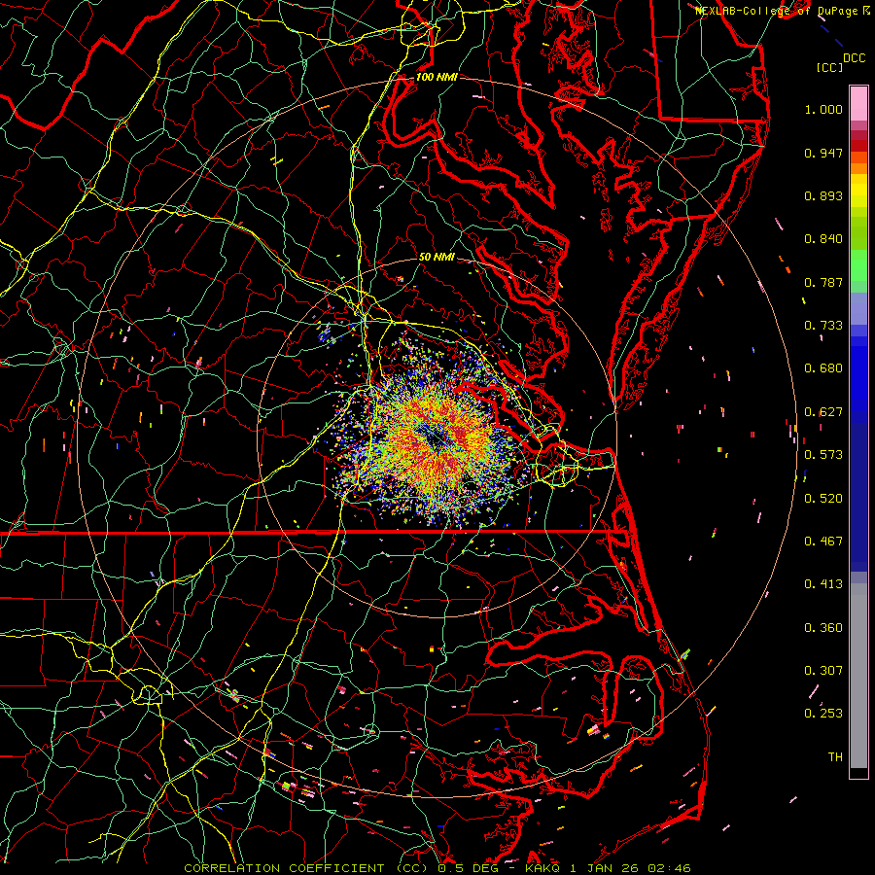Select the 0.253 scale value

pos(823,714)
